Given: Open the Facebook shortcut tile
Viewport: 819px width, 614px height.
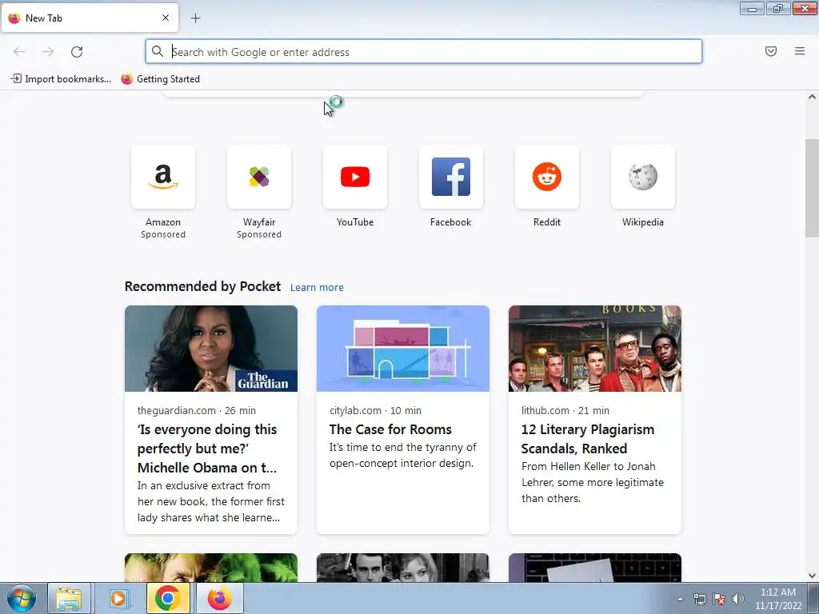Looking at the screenshot, I should click(x=451, y=177).
